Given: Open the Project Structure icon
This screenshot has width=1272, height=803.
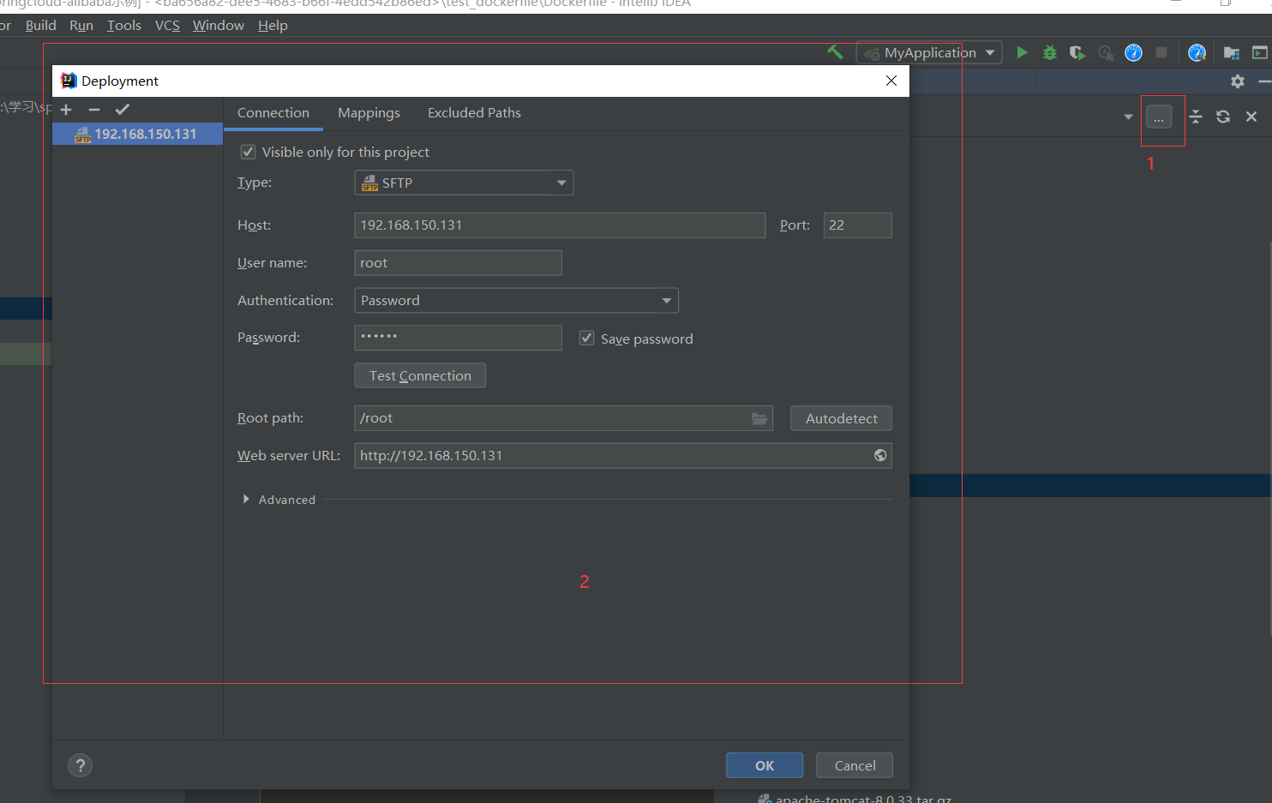Looking at the screenshot, I should point(1232,53).
